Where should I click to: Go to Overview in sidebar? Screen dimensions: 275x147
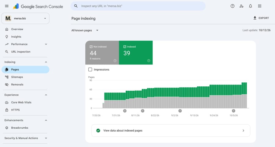25,29
